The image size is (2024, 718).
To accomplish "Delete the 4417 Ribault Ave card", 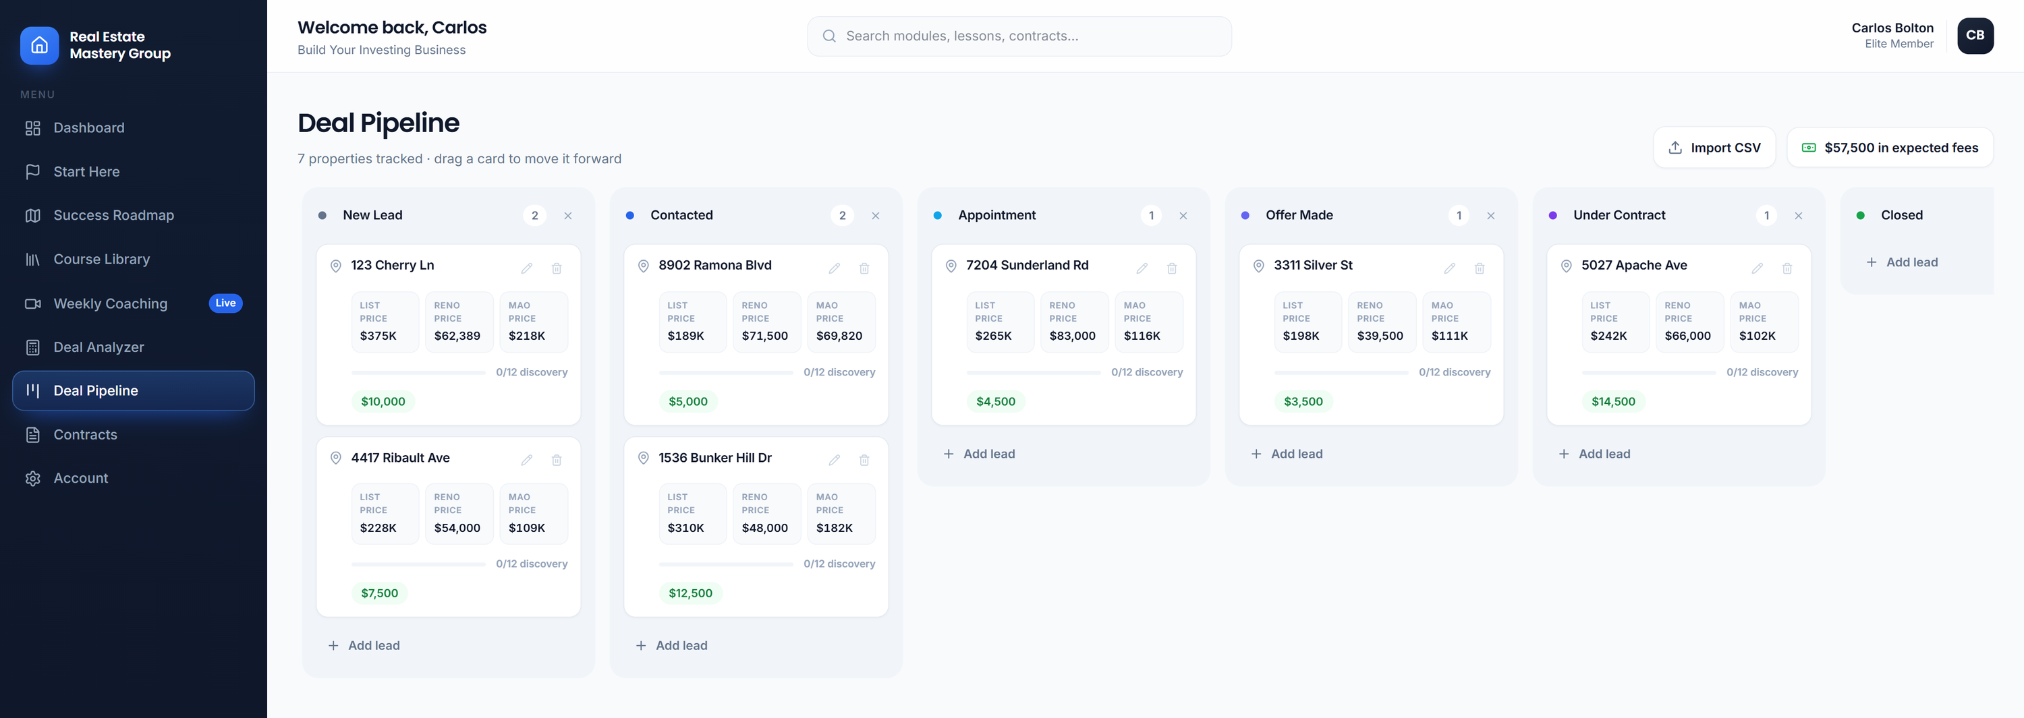I will pos(557,460).
